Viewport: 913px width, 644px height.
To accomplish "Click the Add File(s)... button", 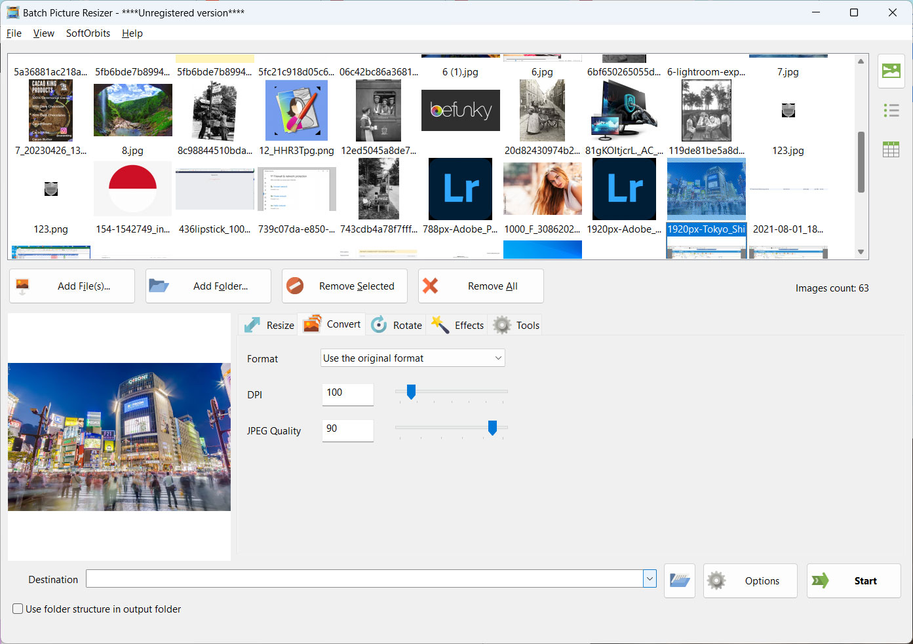I will 72,286.
